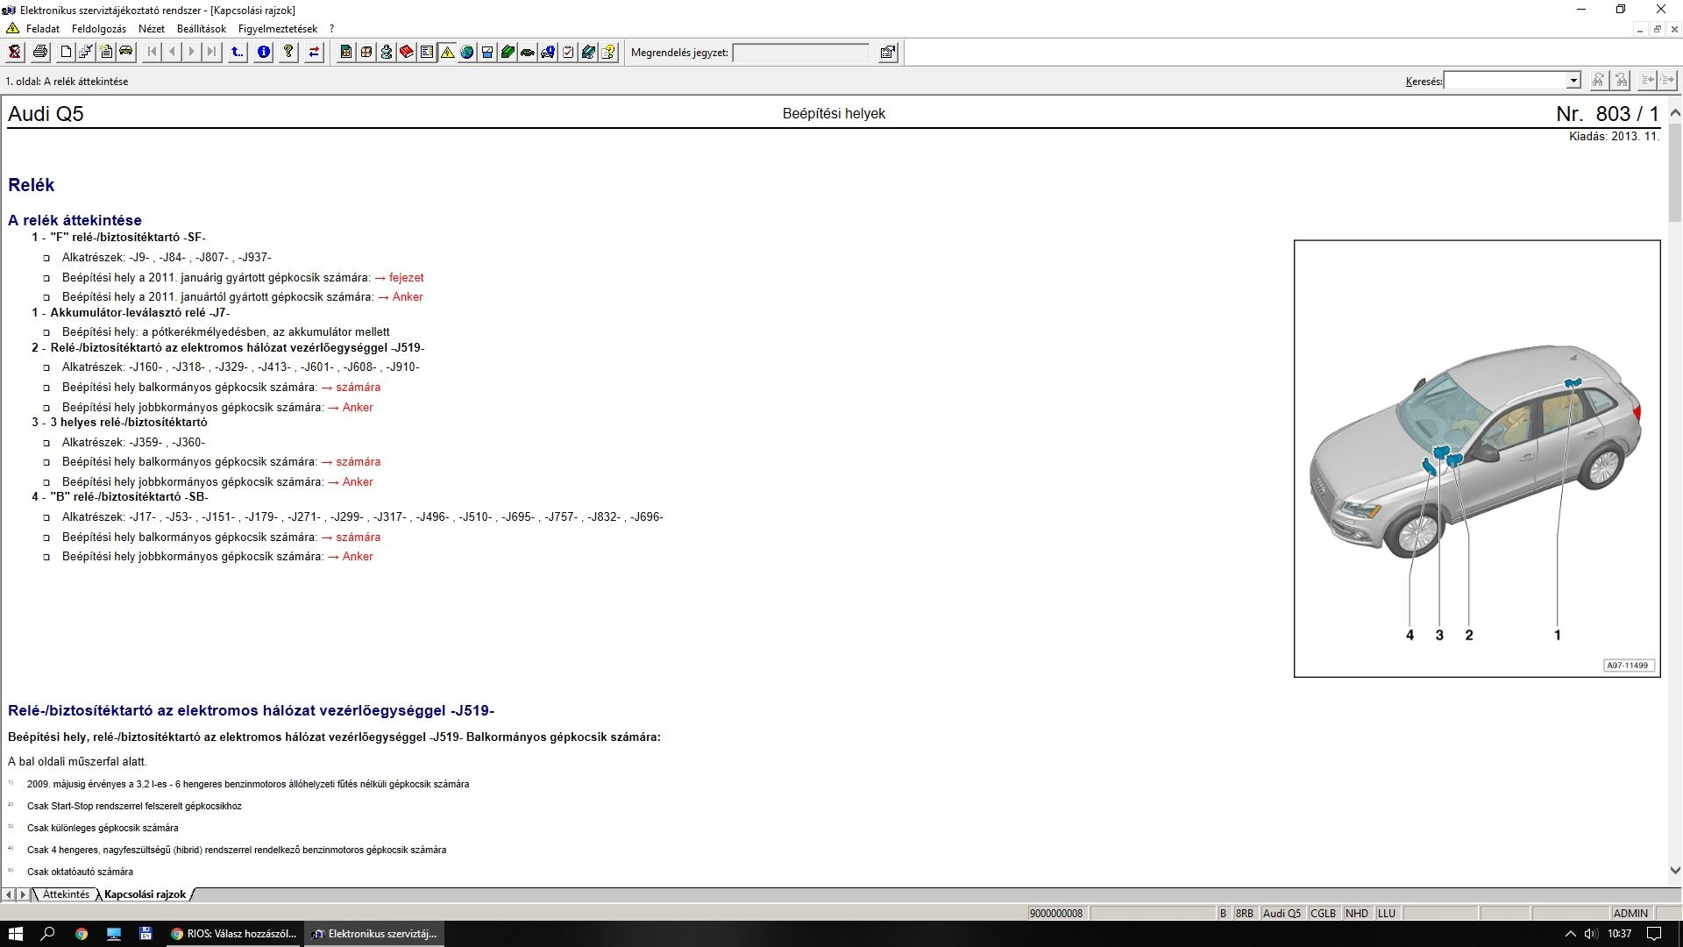The image size is (1683, 947).
Task: Open the Beállítások menu
Action: 202,29
